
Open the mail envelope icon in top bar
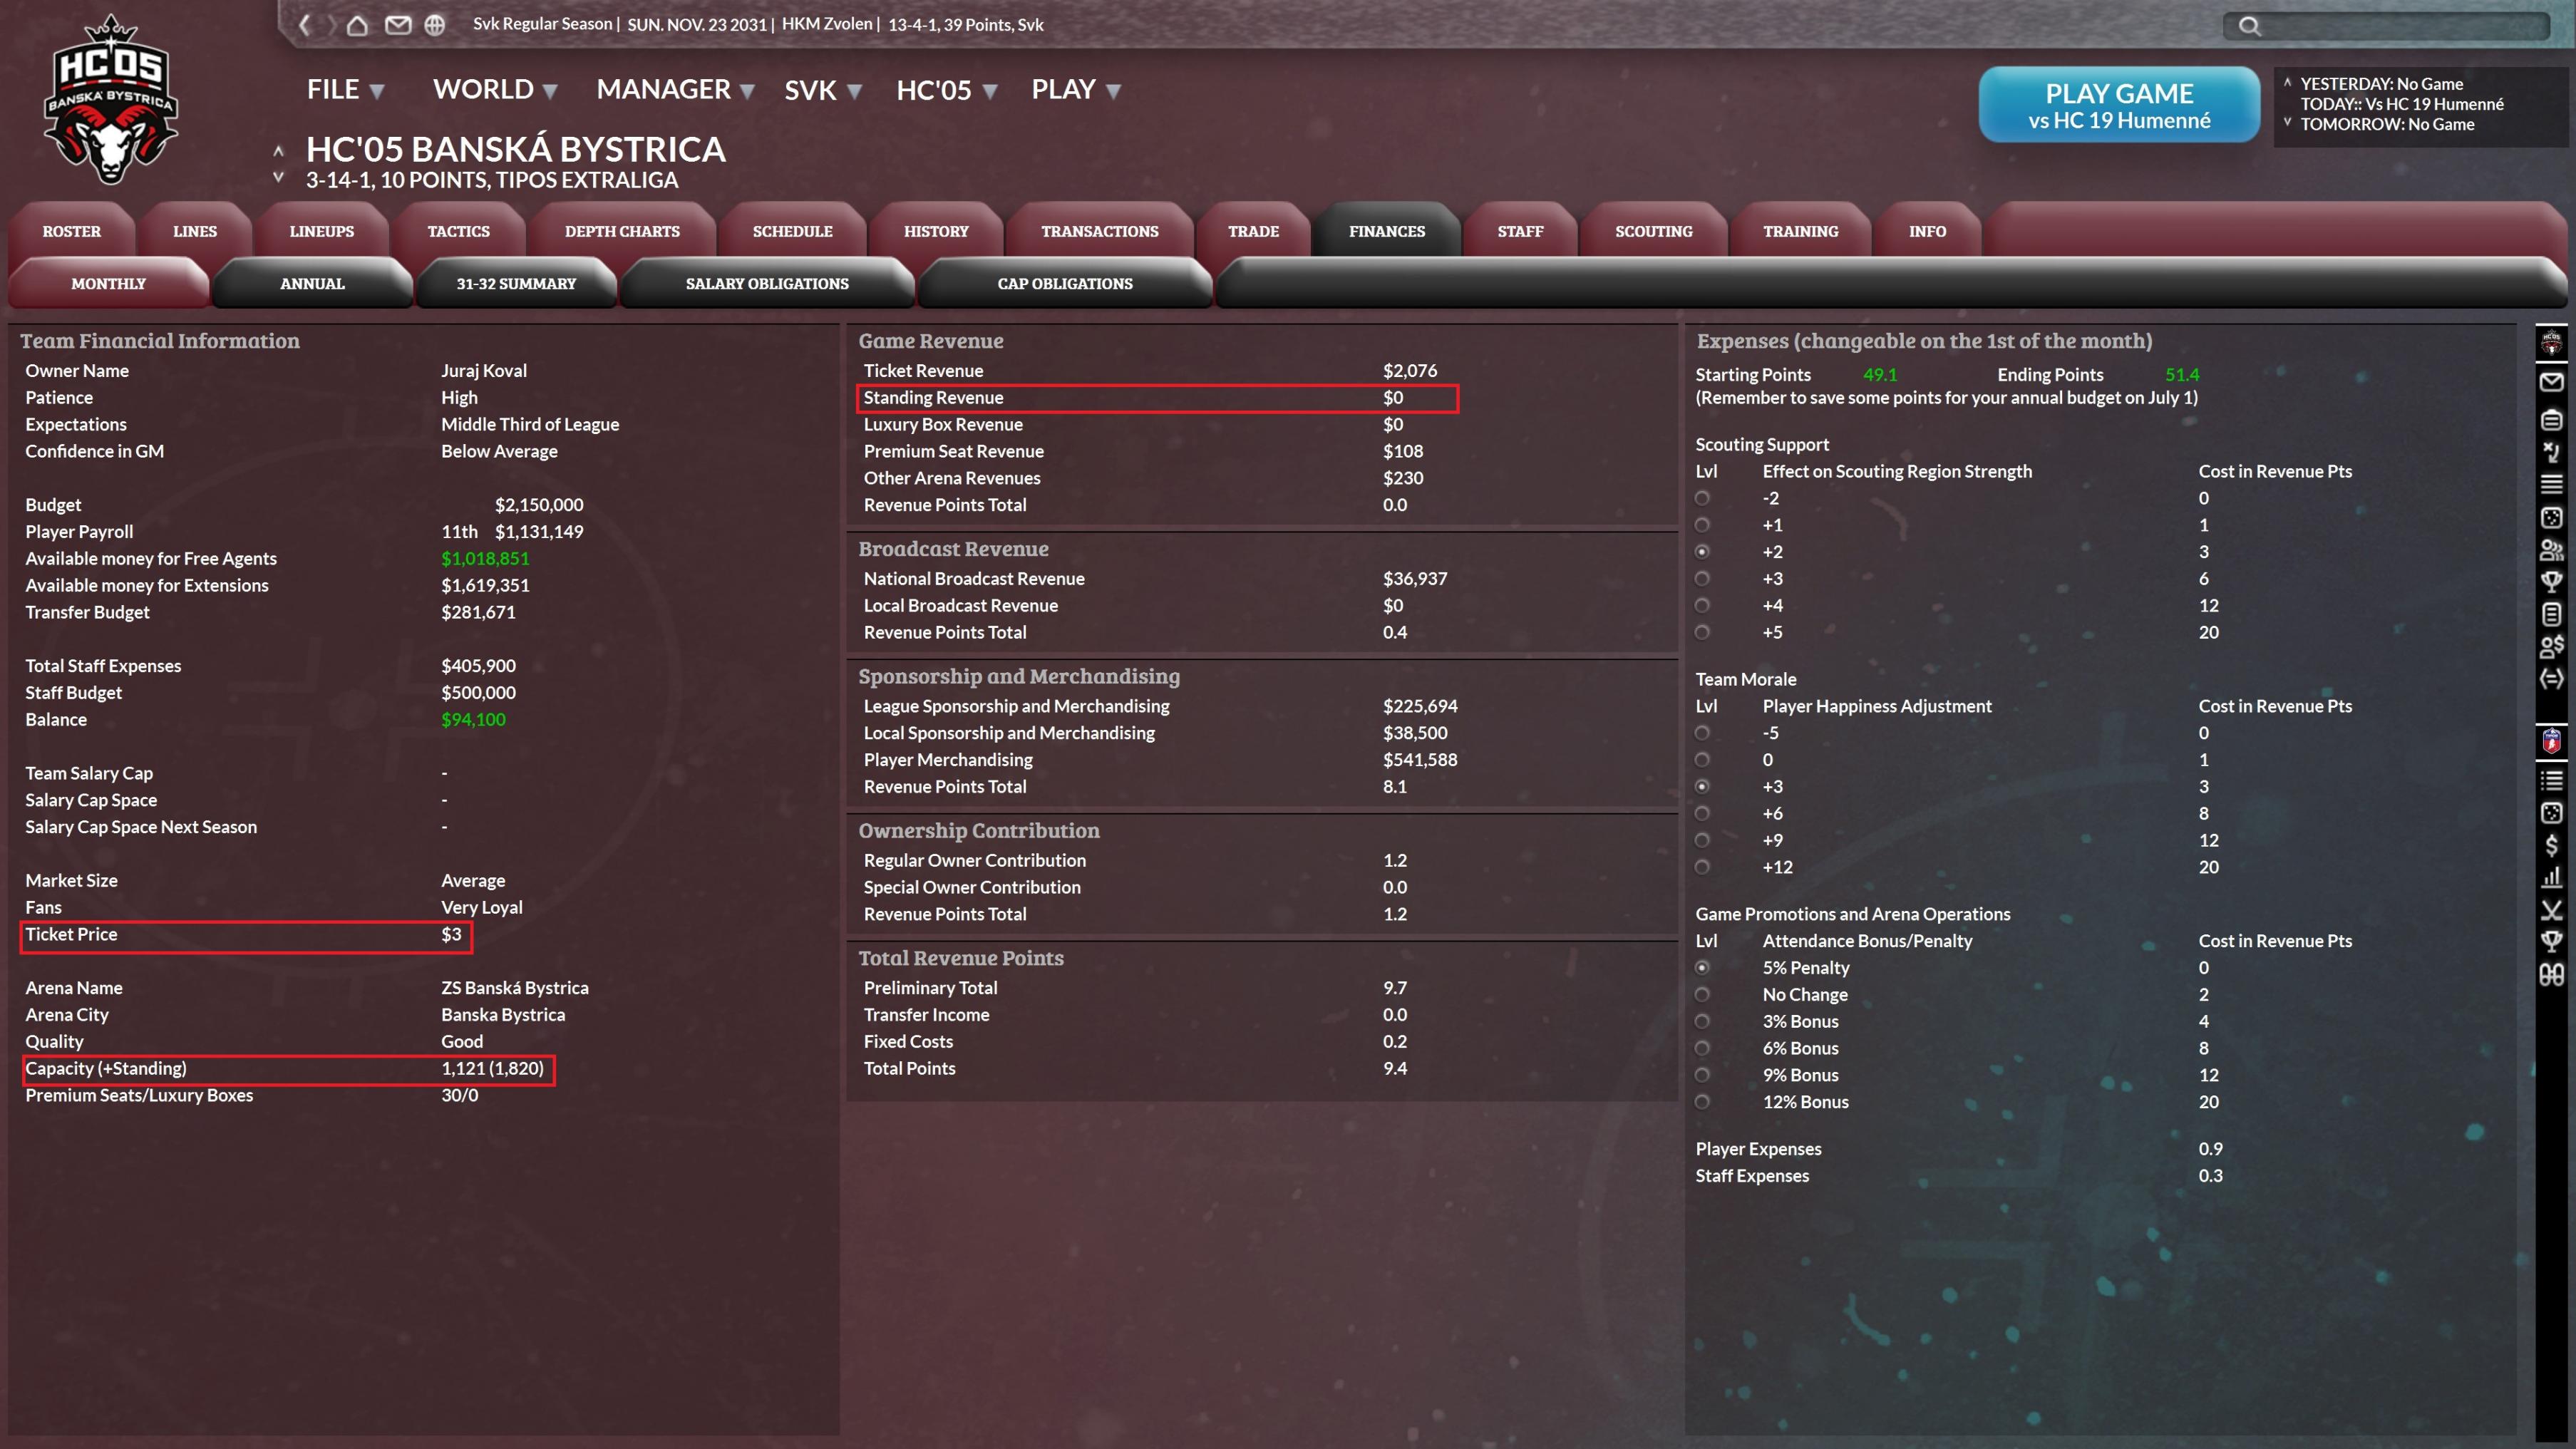coord(398,25)
